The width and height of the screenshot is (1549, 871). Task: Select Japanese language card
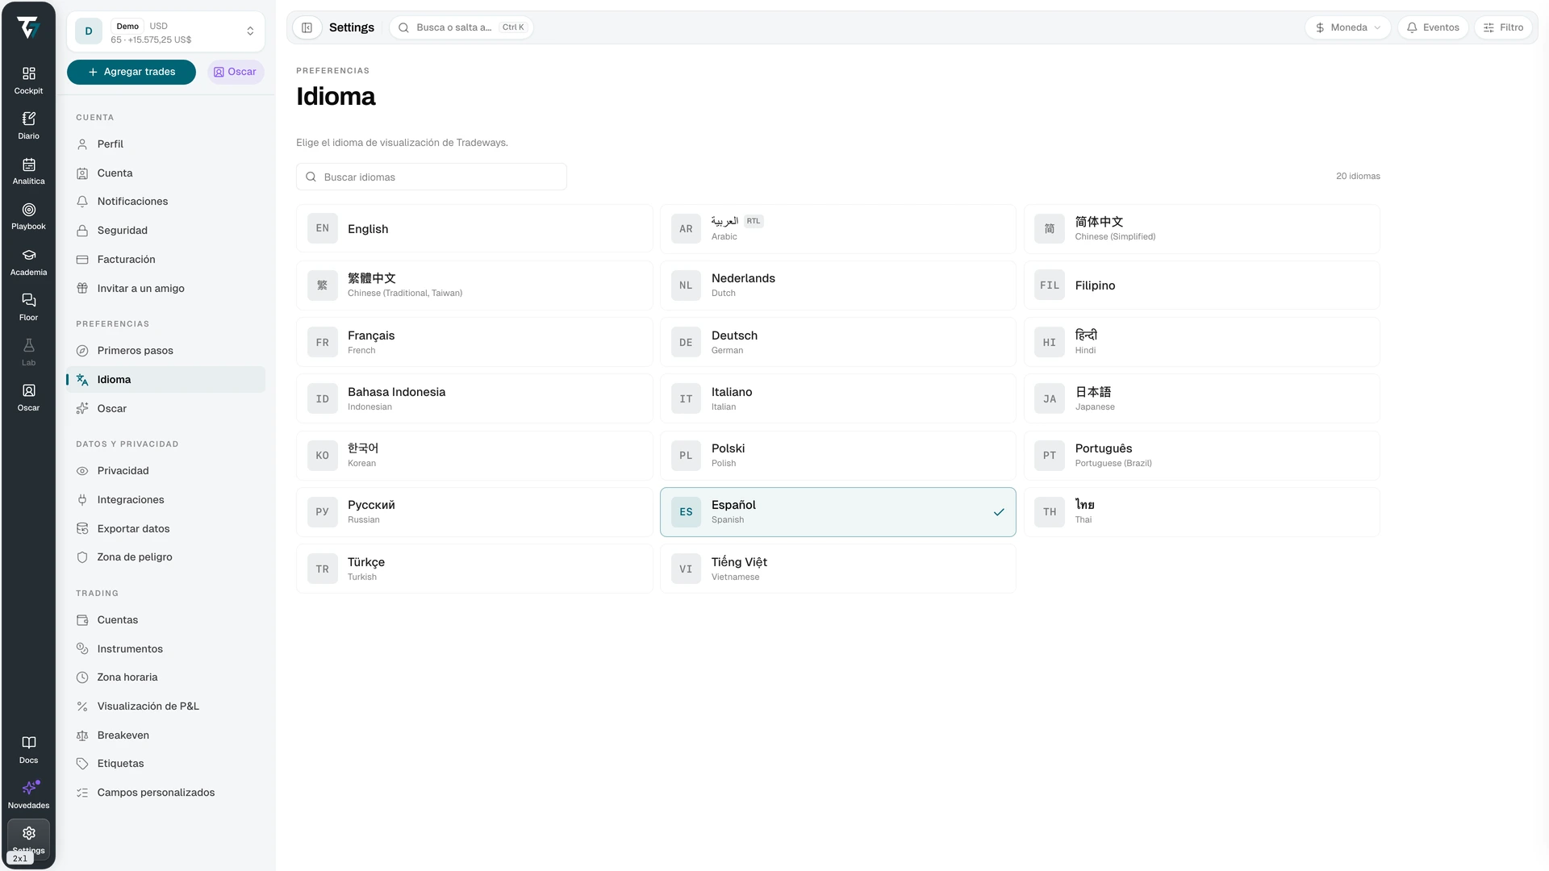[1202, 399]
